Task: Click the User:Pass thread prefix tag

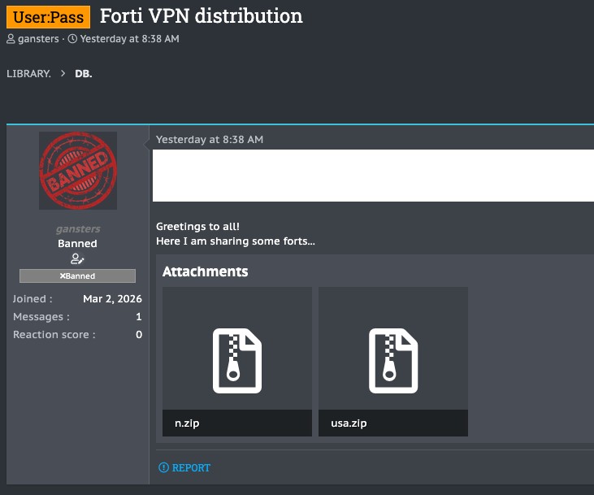Action: [48, 16]
